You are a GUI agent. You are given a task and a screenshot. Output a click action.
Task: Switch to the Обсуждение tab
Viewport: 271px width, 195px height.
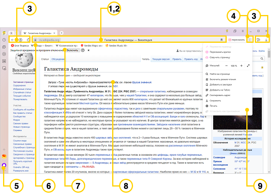click(x=58, y=59)
